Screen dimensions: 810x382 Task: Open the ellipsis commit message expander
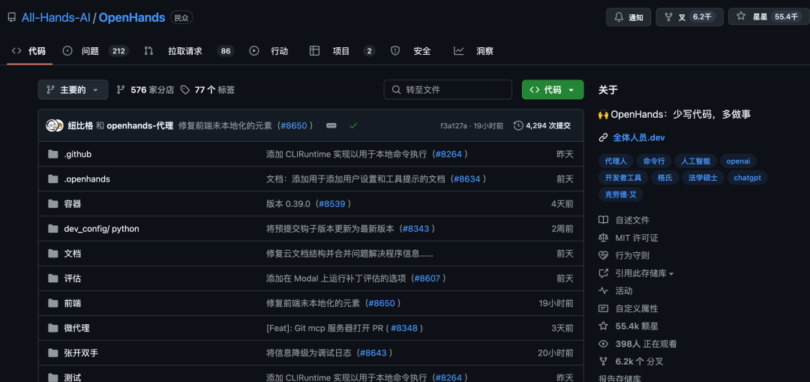[x=331, y=125]
